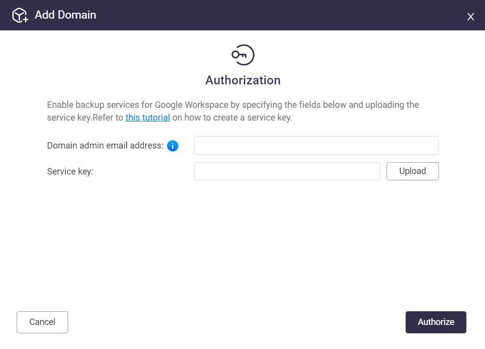Click the 'Add Domain' title text

pos(65,15)
